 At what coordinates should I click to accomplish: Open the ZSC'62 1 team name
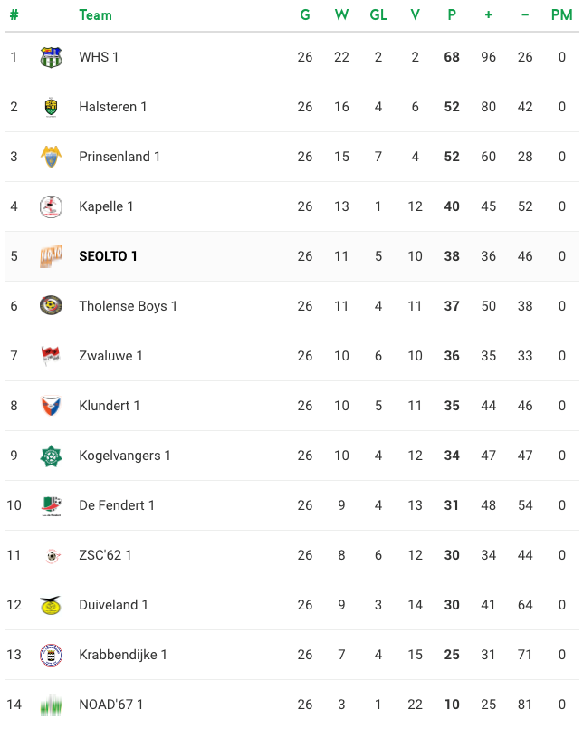[105, 555]
